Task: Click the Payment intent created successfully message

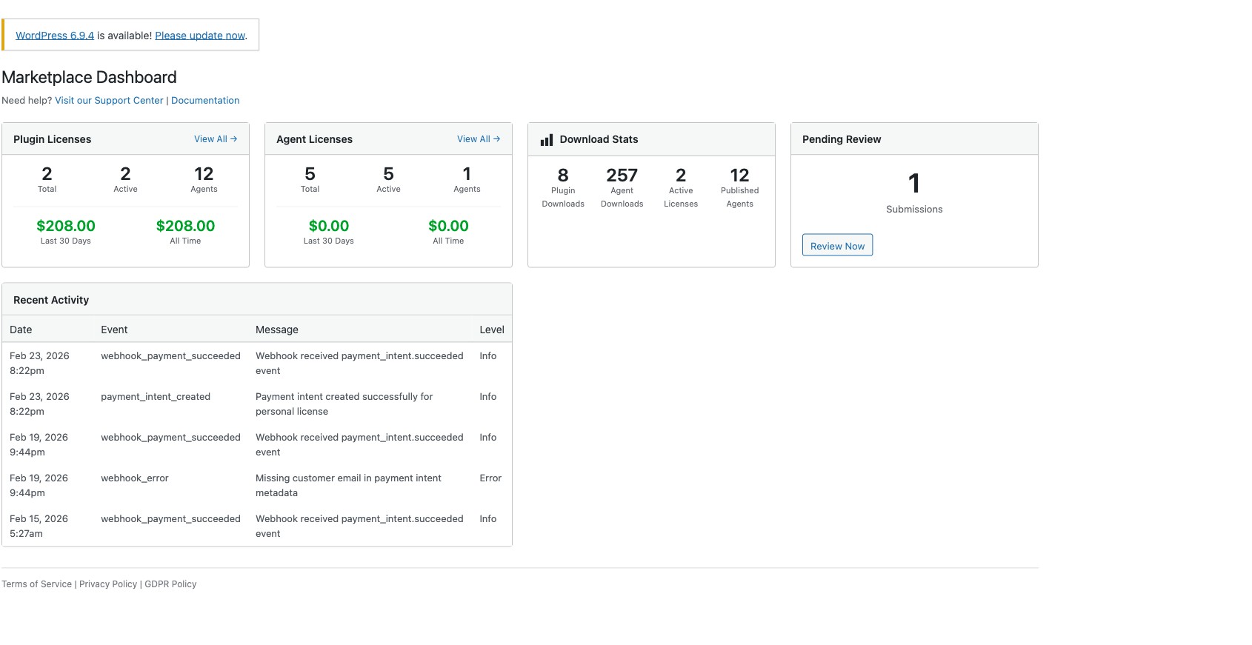Action: (344, 404)
